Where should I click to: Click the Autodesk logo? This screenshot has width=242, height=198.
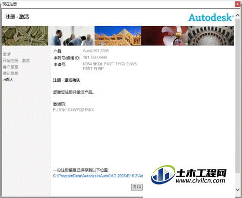click(211, 17)
